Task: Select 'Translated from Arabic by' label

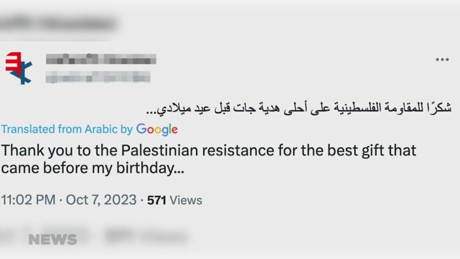Action: pyautogui.click(x=66, y=129)
